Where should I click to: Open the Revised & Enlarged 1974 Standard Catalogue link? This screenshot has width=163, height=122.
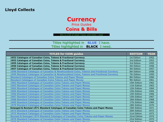[x=62, y=116]
